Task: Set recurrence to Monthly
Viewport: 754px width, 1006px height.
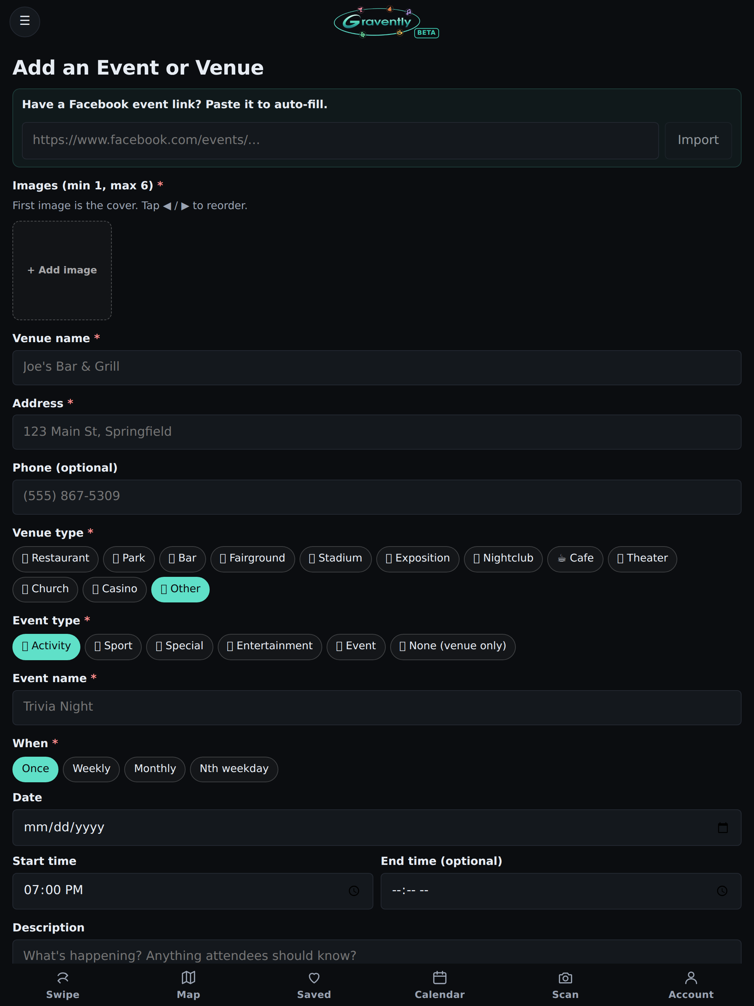Action: tap(155, 769)
